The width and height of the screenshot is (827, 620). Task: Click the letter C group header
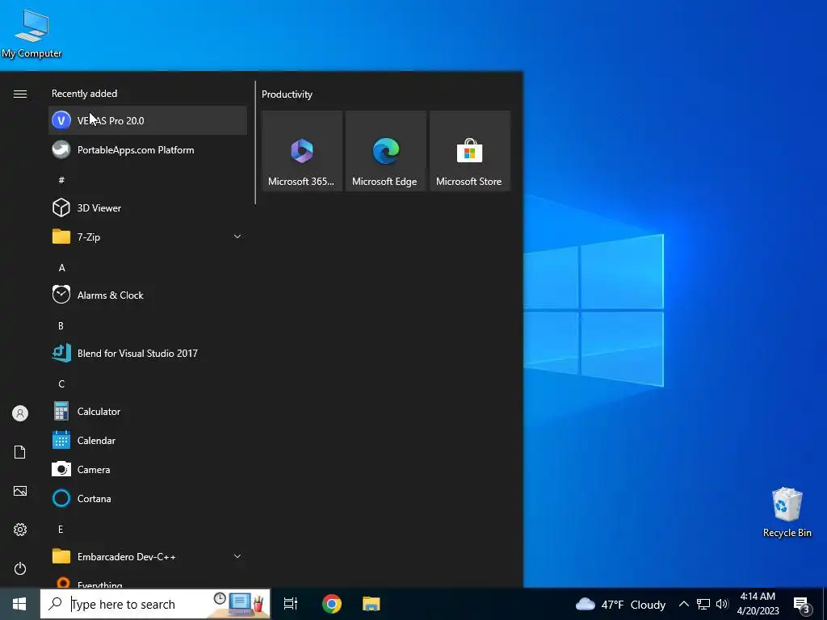(61, 383)
